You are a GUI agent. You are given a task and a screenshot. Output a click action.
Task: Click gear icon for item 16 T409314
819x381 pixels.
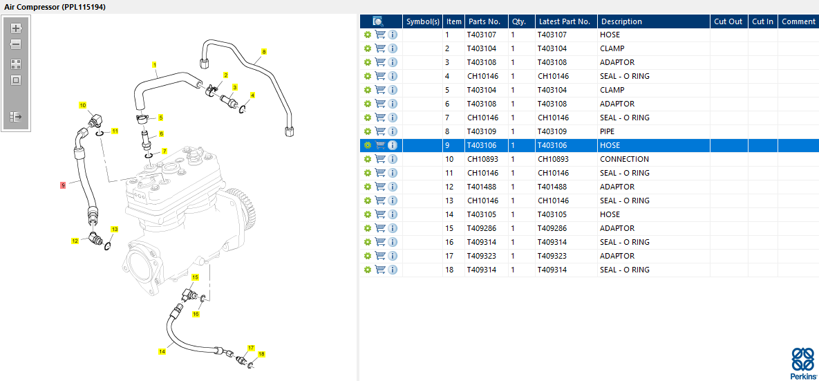(368, 242)
